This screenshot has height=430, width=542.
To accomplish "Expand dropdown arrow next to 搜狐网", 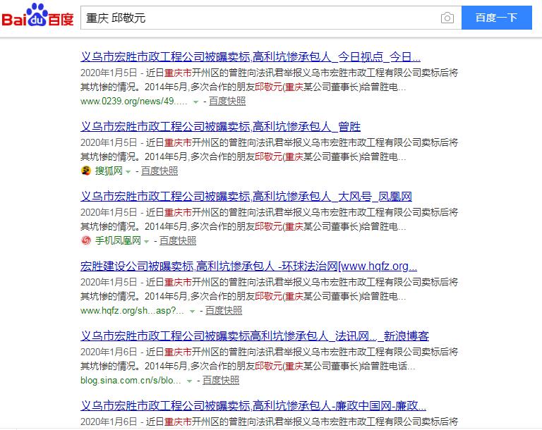I will point(128,171).
